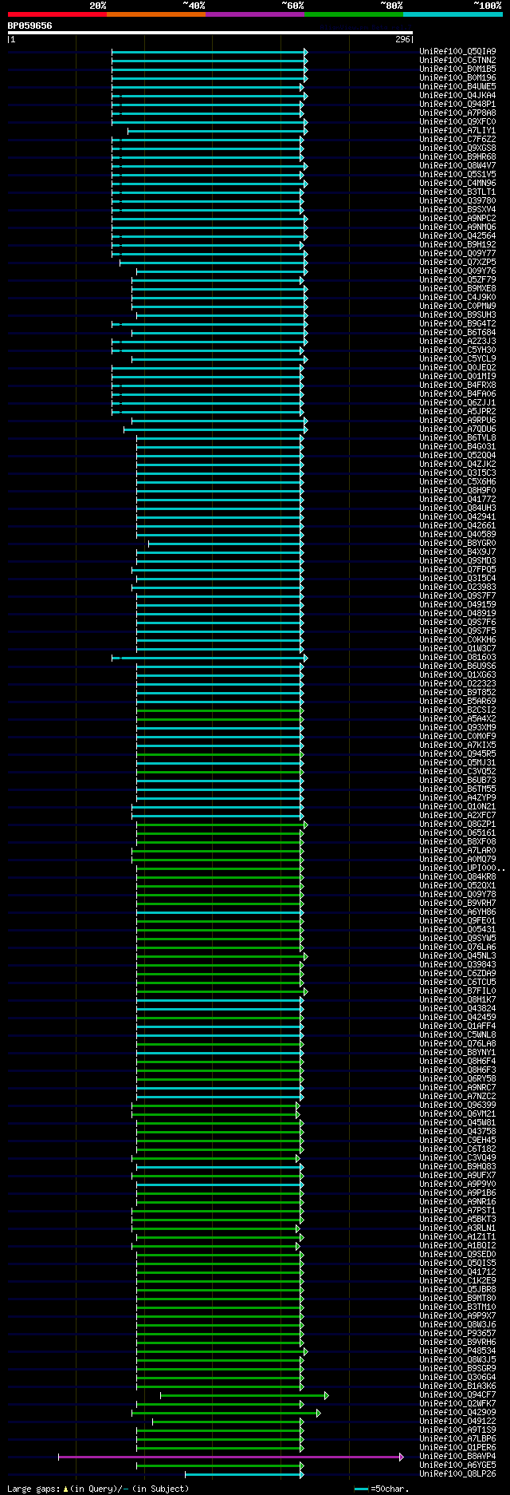Open hit UniRef100_B8YGR0
Screen dimensions: 510x1495
457,544
